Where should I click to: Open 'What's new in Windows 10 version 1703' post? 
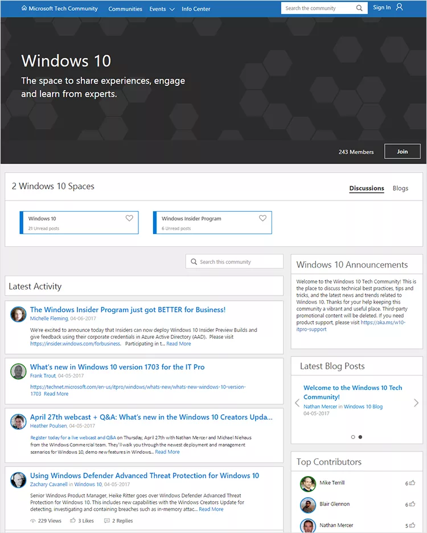tap(117, 367)
